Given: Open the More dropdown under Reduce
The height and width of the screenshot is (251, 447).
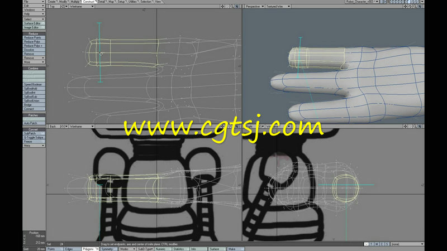Looking at the screenshot, I should pos(34,62).
